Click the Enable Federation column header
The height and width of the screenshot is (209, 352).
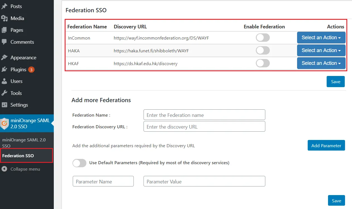click(264, 27)
